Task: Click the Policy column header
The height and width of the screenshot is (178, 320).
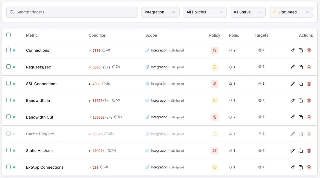Action: 215,35
